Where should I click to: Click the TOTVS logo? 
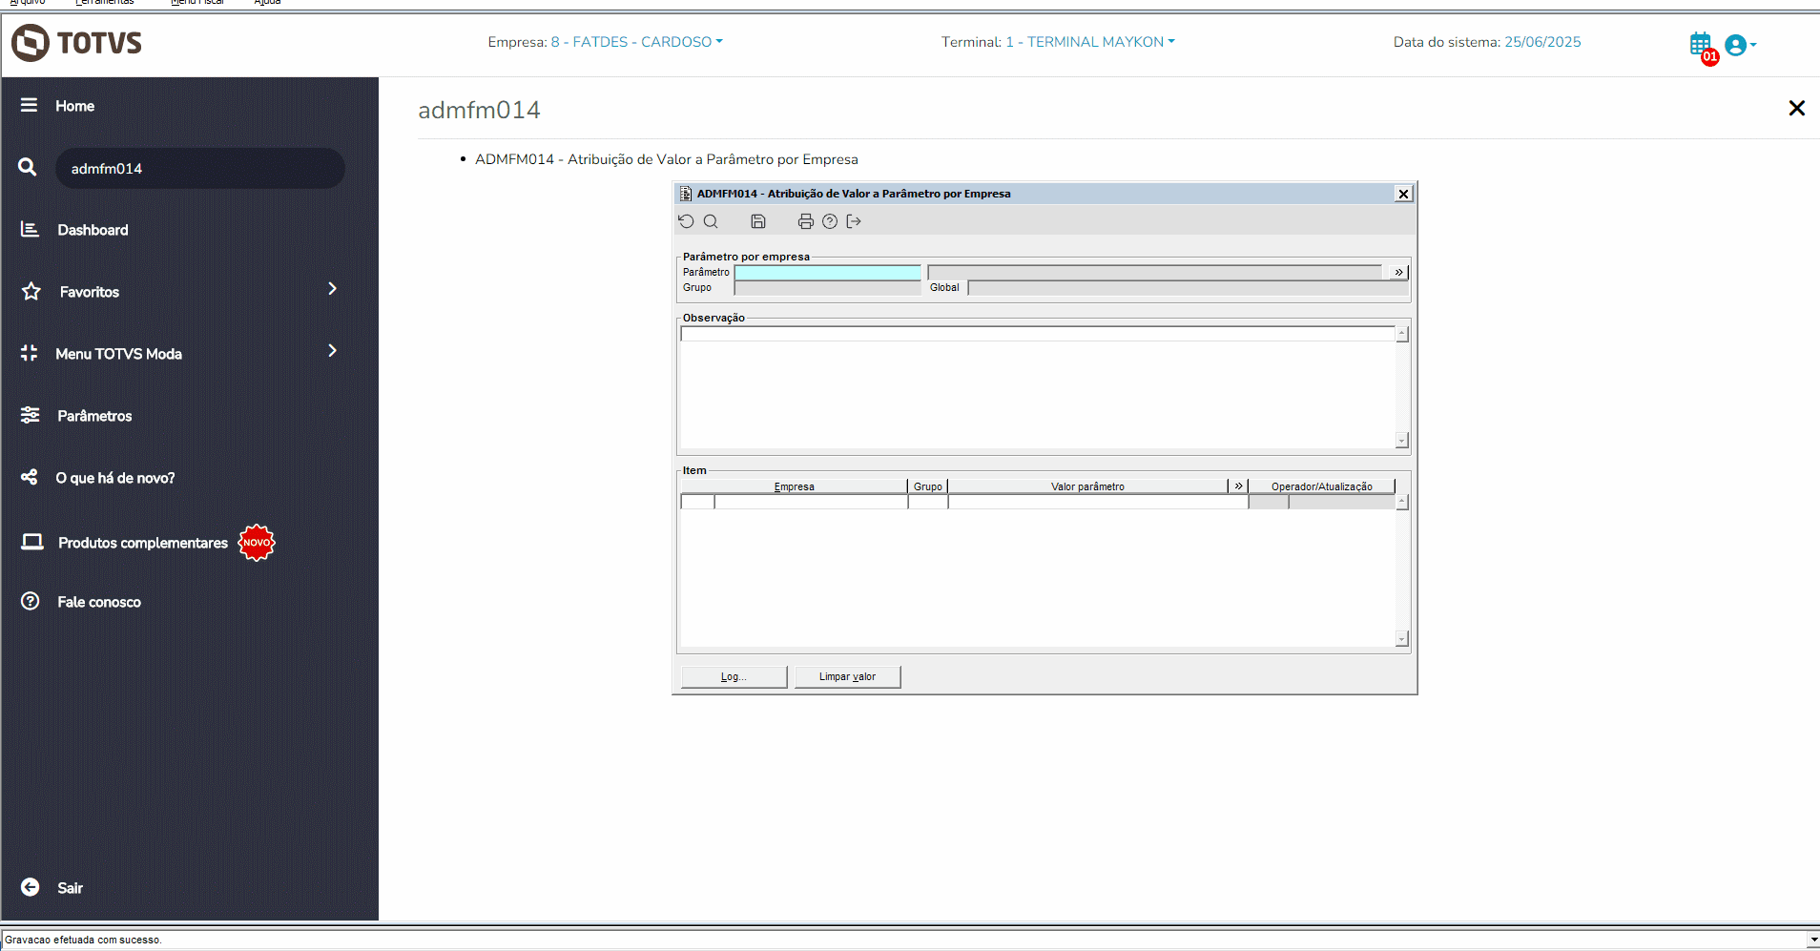tap(76, 43)
